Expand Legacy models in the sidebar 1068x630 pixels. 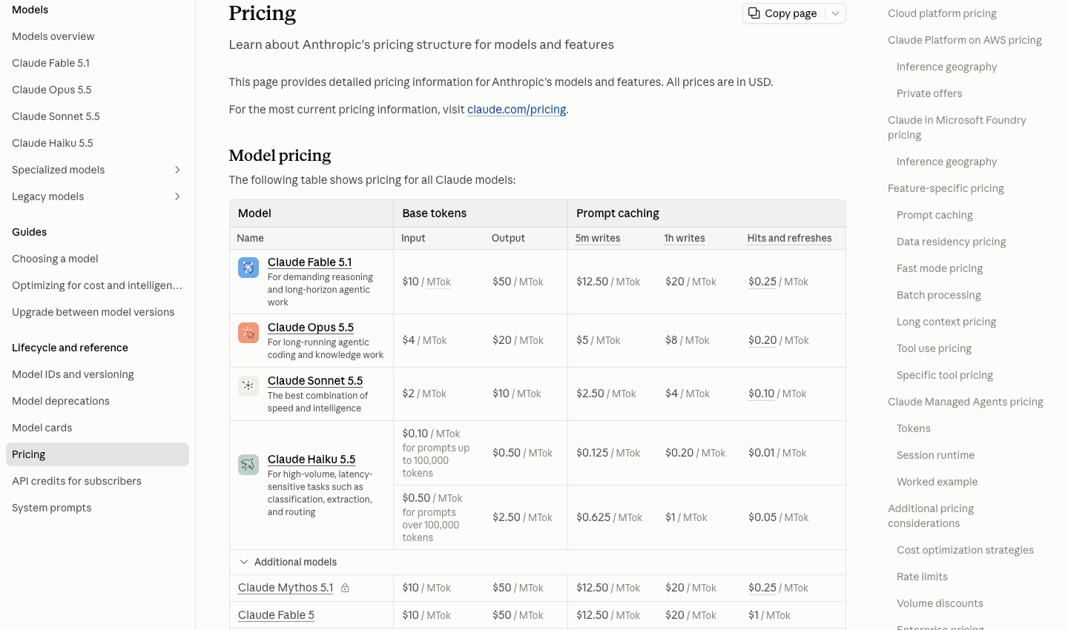177,196
